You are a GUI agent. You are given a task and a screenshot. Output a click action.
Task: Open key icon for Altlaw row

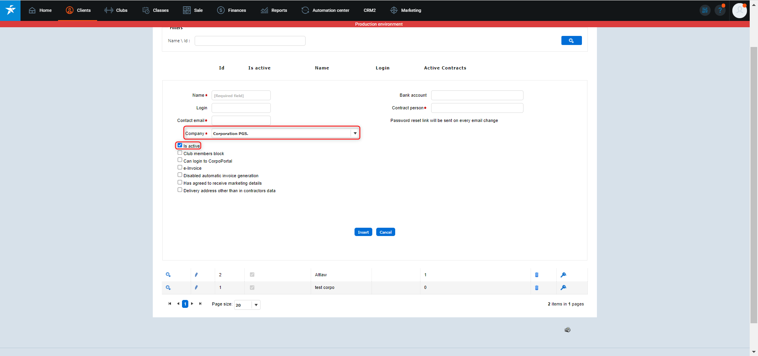[563, 275]
